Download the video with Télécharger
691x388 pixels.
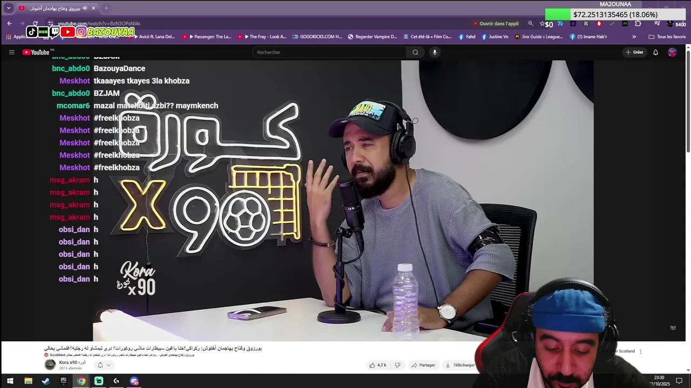click(460, 365)
